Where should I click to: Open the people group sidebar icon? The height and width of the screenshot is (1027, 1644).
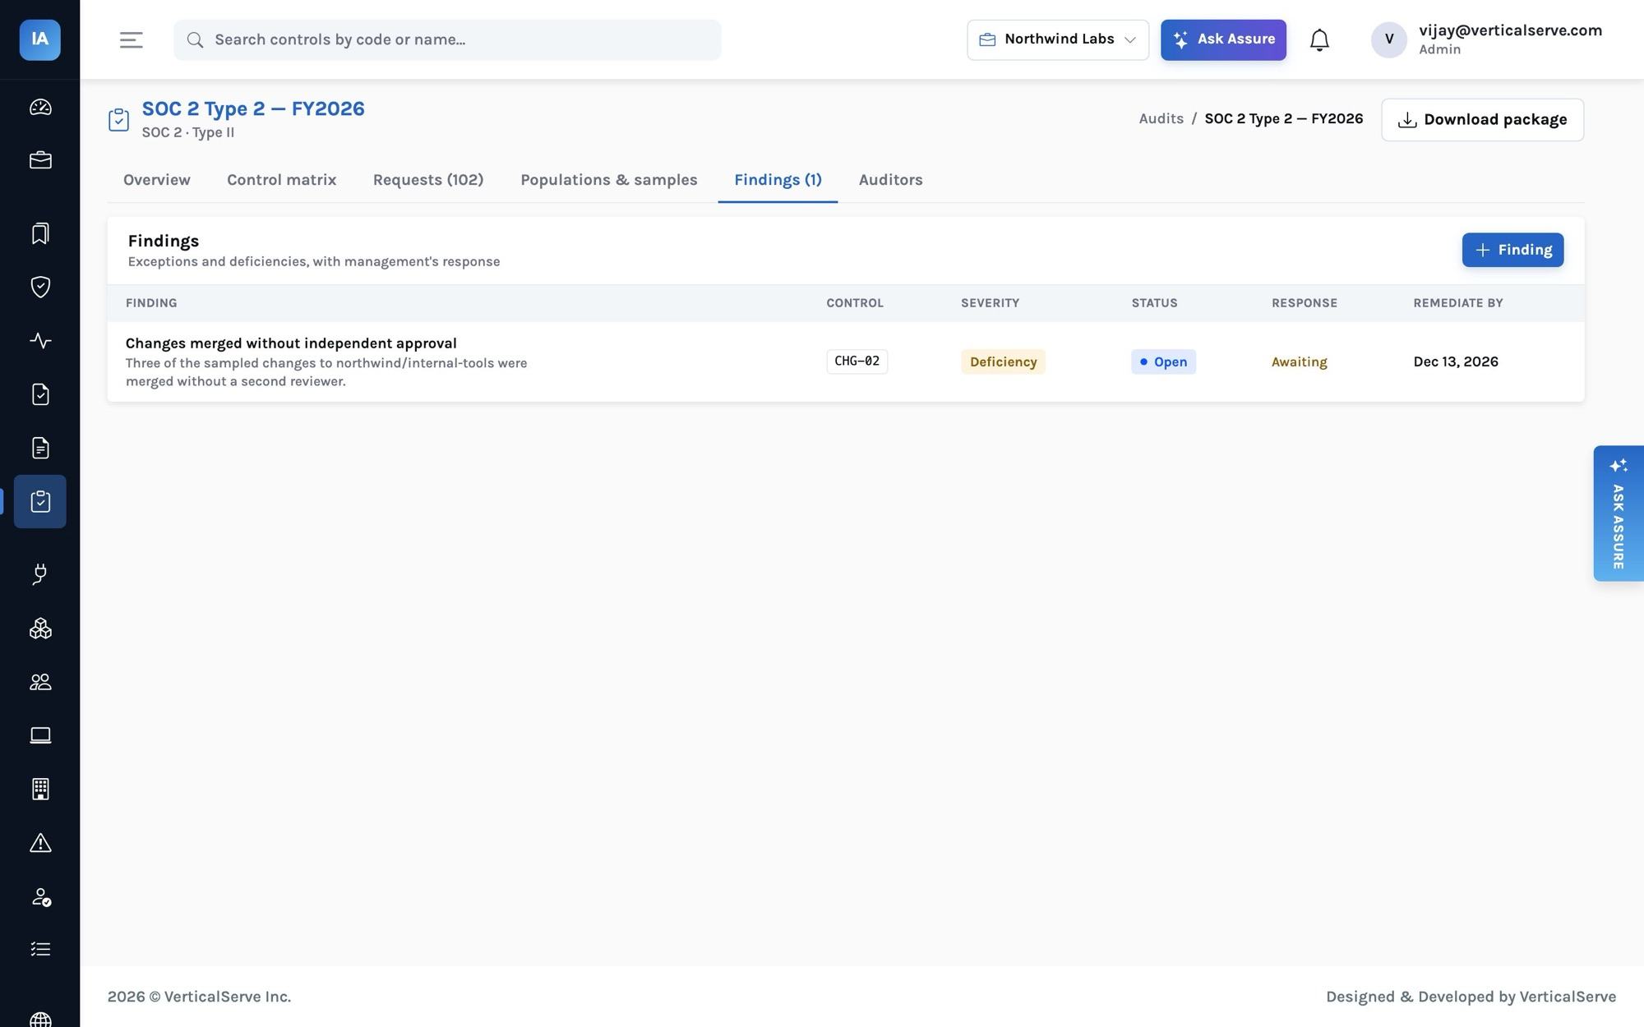[x=40, y=682]
